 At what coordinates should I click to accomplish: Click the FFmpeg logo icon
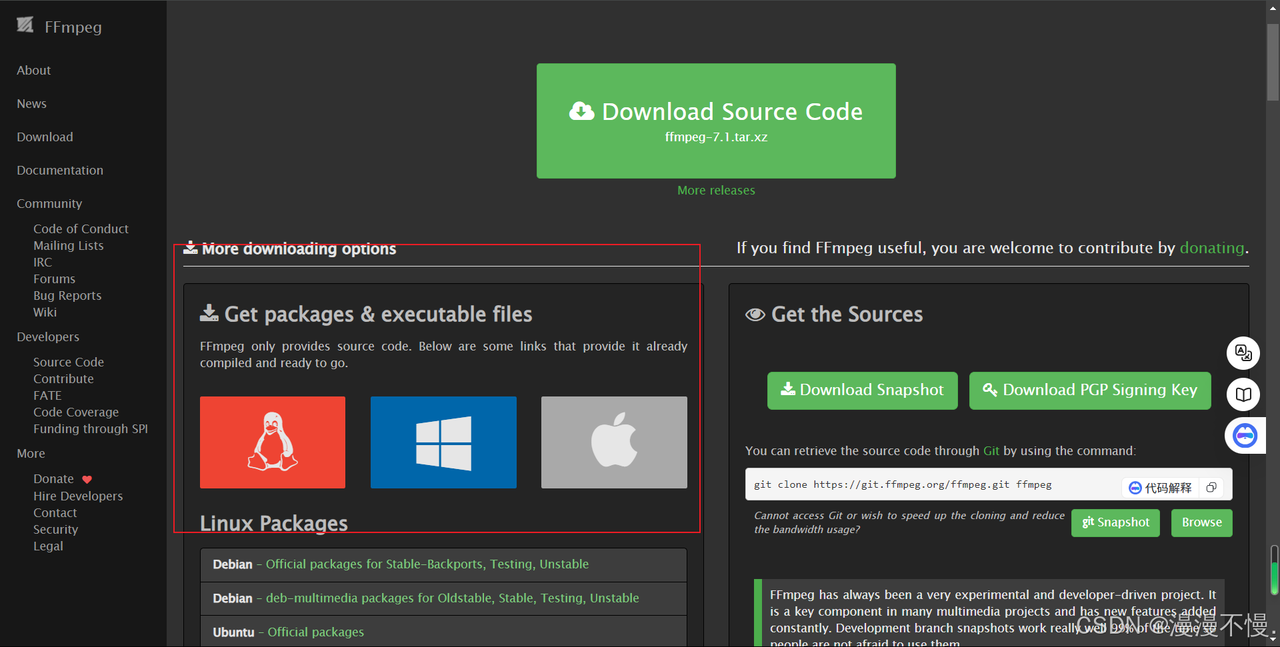click(25, 25)
